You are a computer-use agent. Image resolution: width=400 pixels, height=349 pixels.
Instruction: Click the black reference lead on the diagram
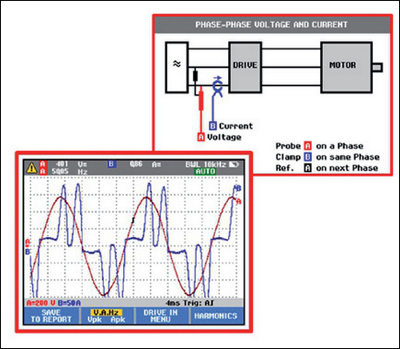click(195, 76)
